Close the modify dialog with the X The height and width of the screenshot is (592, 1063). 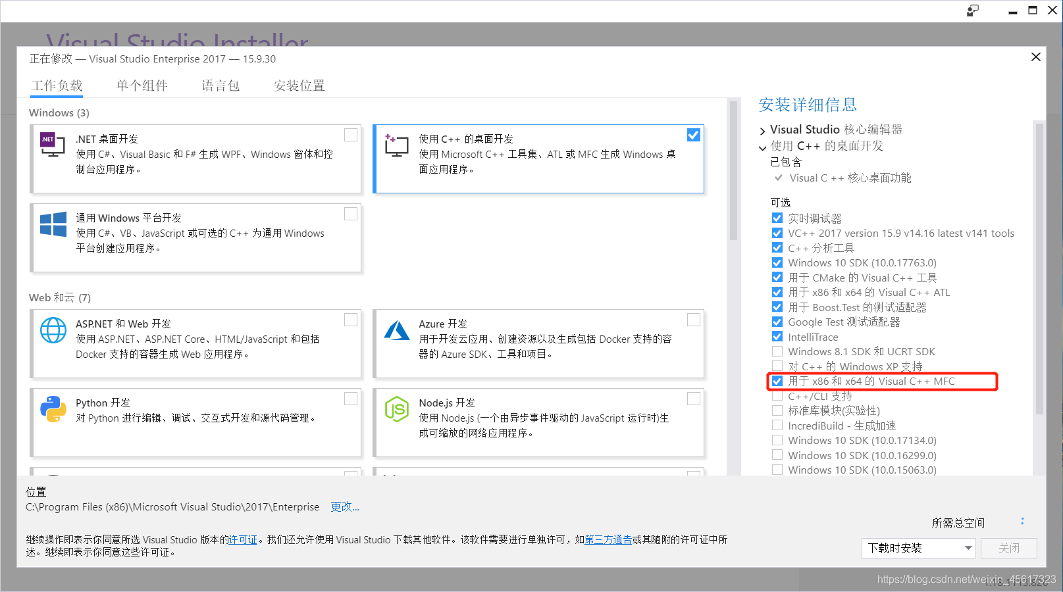(1035, 57)
